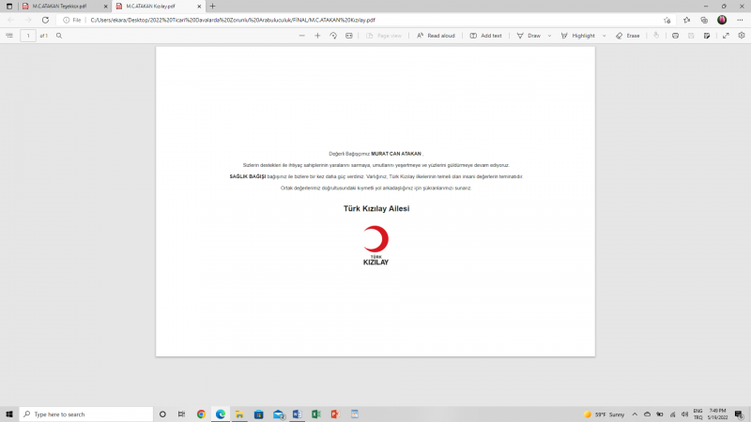Select the Erase tool

(627, 36)
